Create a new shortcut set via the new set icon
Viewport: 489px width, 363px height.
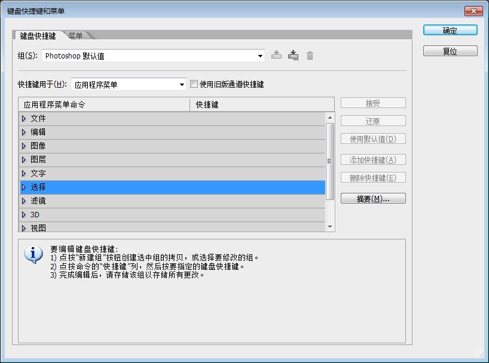coord(293,55)
